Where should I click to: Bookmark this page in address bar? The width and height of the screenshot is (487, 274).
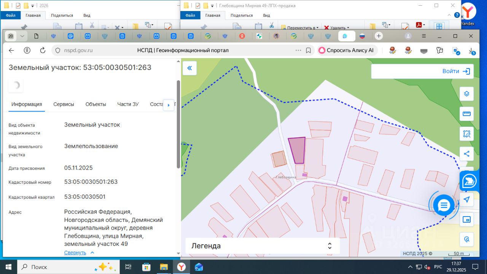point(309,50)
